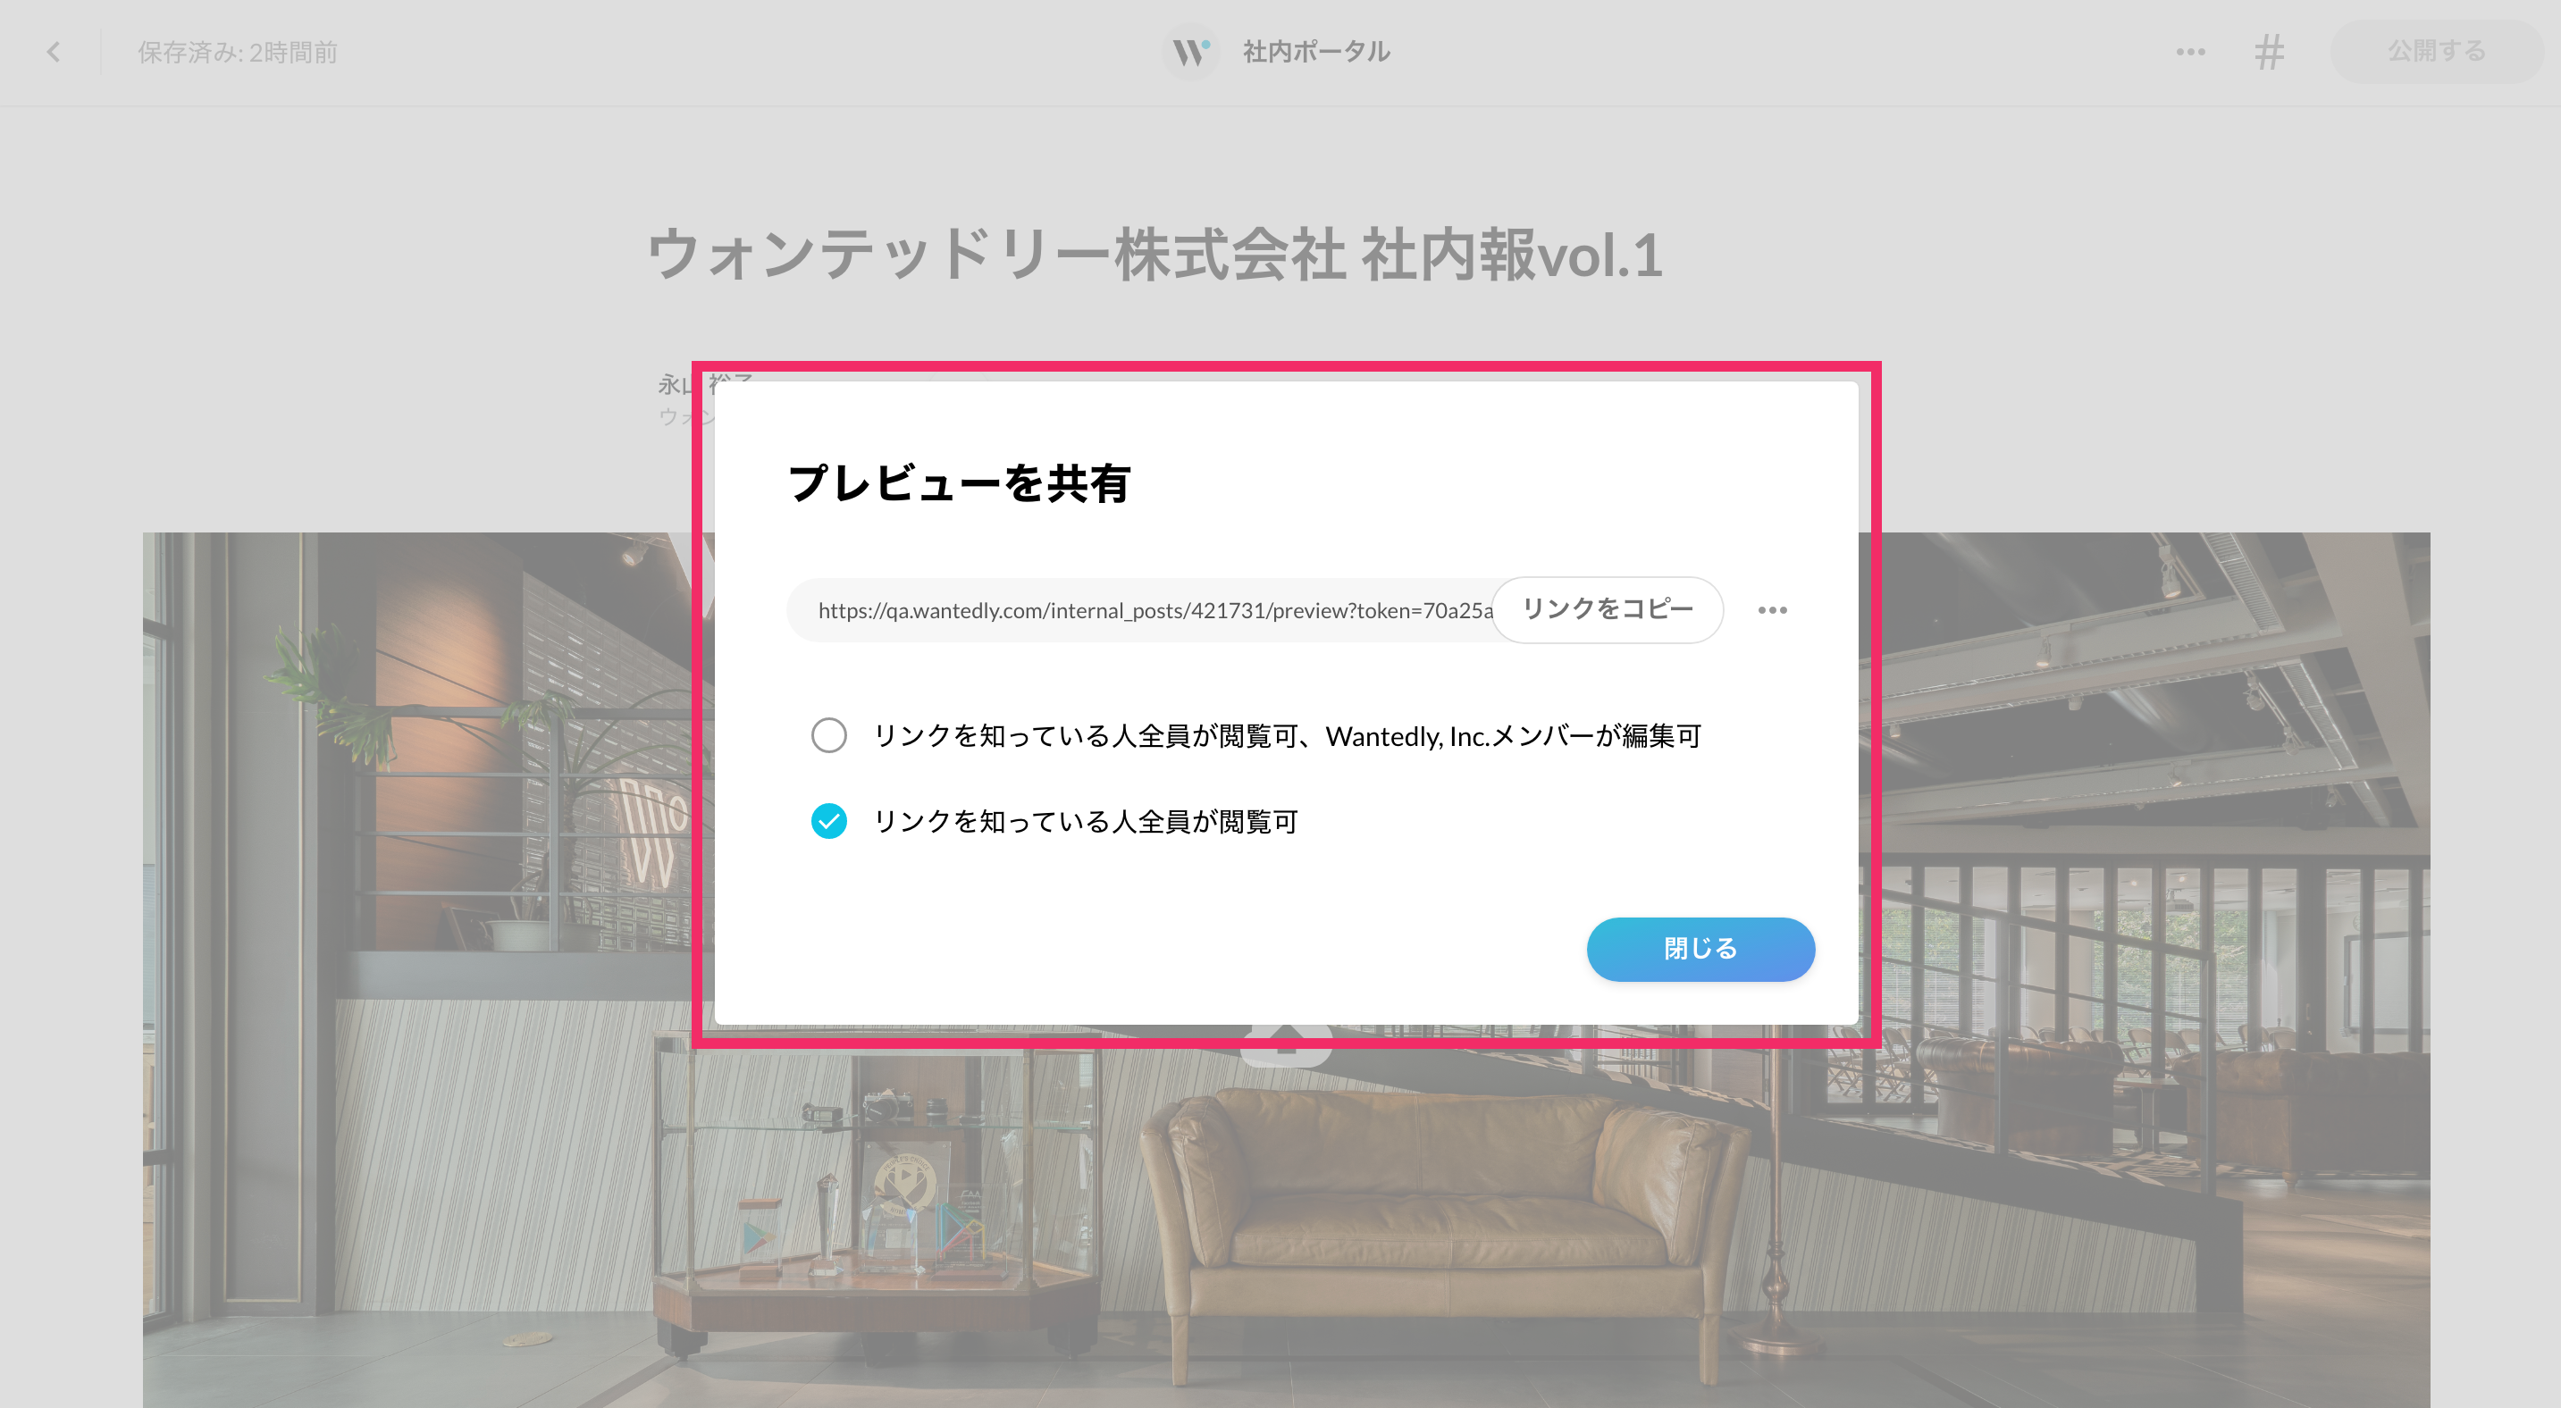
Task: Click the article title 社内報vol.1
Action: (1155, 255)
